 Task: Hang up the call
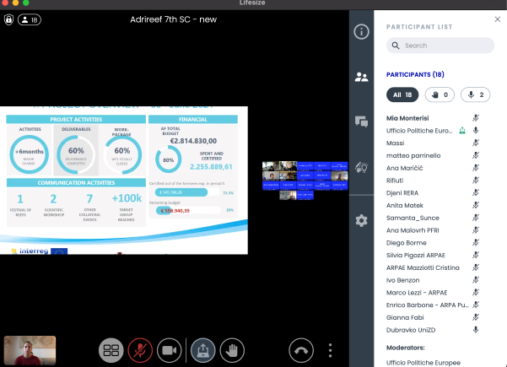301,349
